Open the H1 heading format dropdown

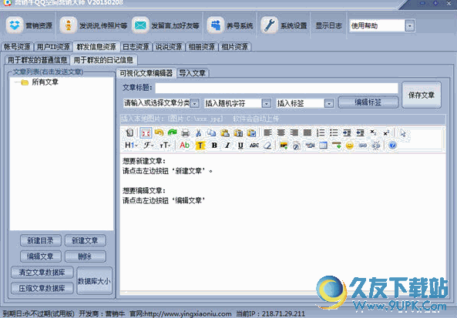[x=131, y=145]
